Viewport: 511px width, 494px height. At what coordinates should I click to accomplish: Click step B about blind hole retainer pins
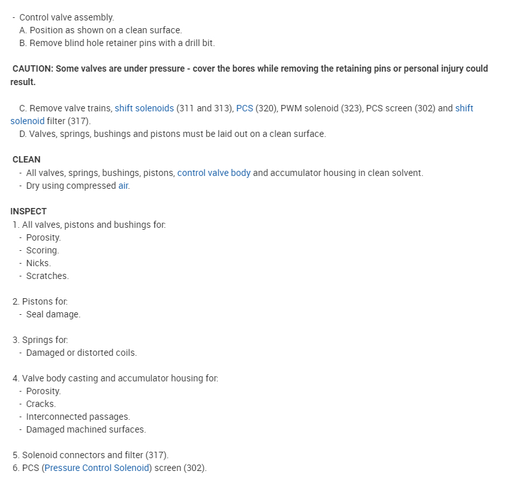click(x=122, y=43)
